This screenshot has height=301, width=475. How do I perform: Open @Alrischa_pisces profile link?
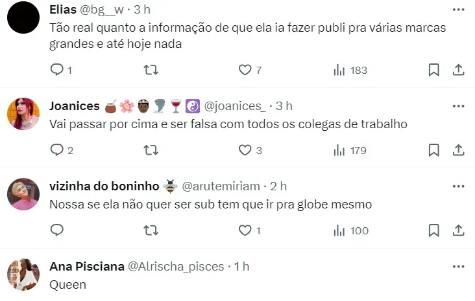point(176,267)
